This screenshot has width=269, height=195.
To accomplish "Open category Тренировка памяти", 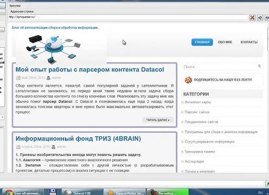I will [200, 151].
